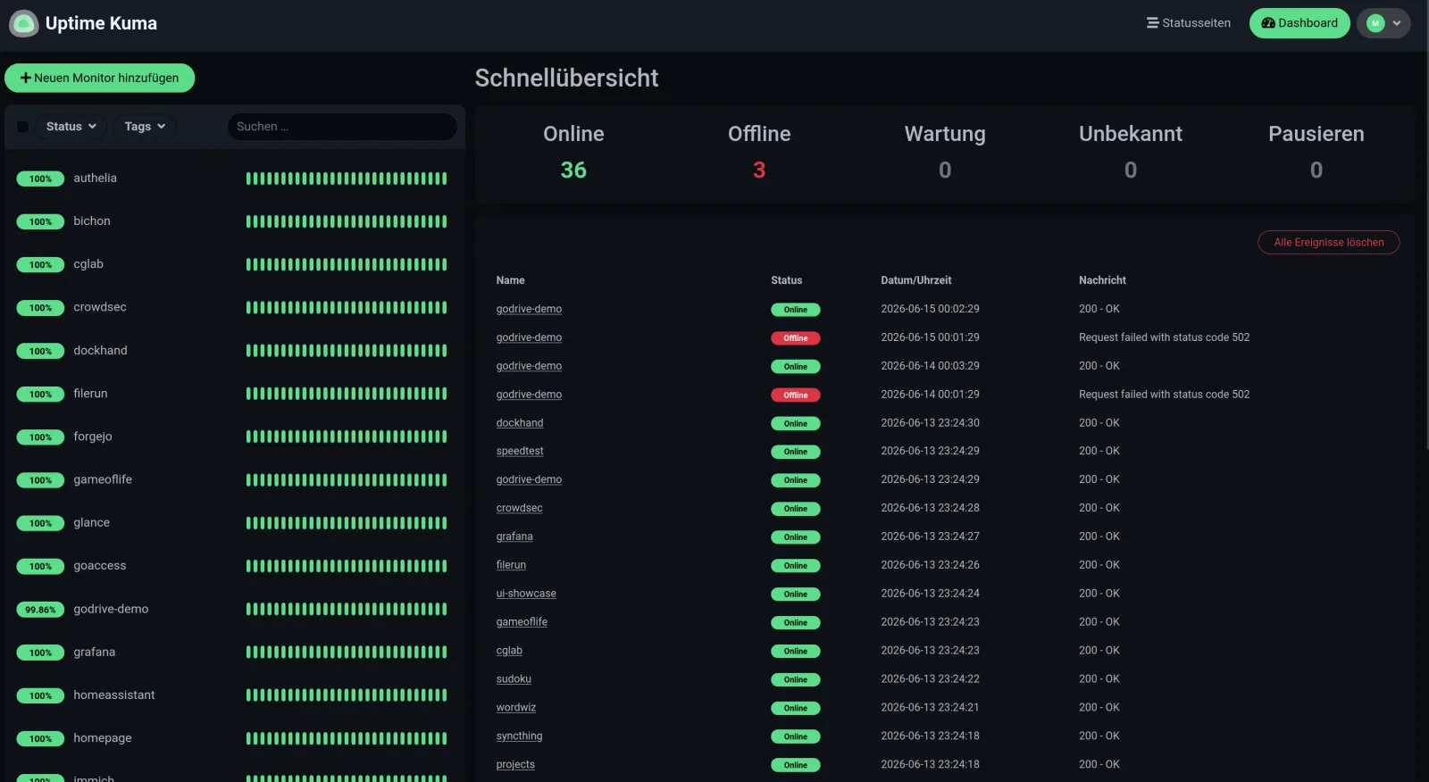Click the heartbeat bar of the bichon monitor
Viewport: 1429px width, 782px height.
(x=347, y=221)
